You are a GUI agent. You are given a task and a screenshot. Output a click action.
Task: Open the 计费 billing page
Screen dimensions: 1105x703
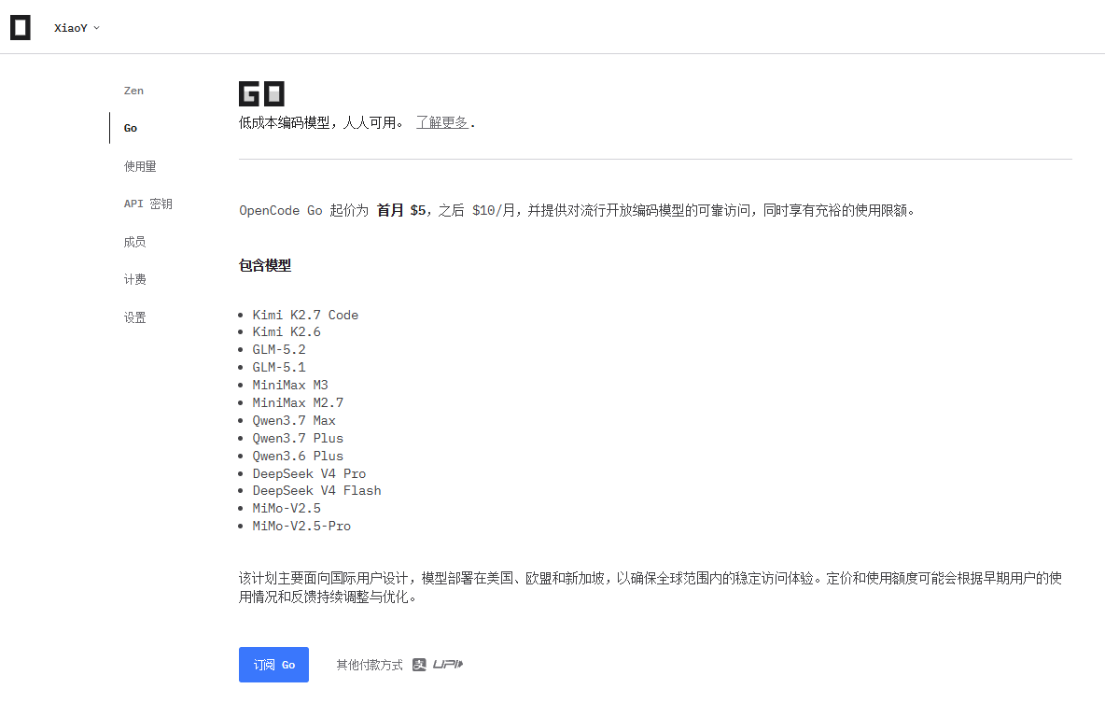pos(134,279)
